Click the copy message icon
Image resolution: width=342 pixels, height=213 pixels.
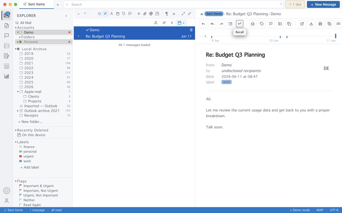pos(289,24)
